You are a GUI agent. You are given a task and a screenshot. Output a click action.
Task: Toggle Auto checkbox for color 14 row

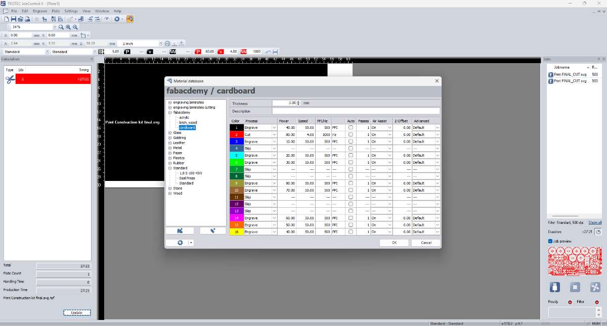(x=351, y=218)
